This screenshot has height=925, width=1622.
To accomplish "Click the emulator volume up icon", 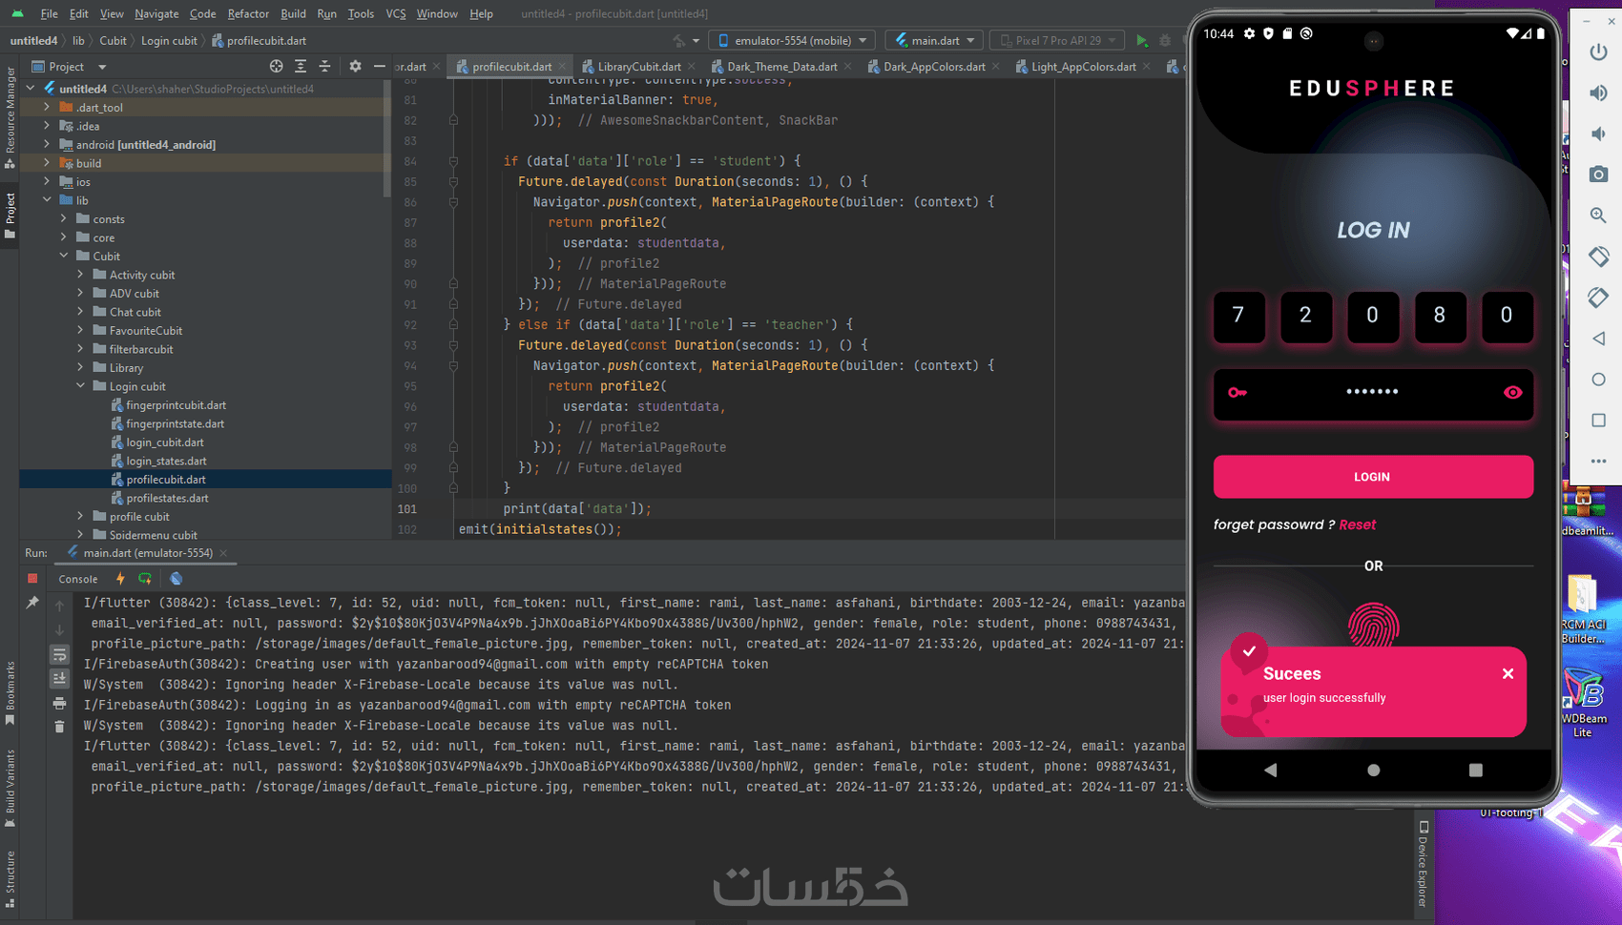I will pos(1598,92).
